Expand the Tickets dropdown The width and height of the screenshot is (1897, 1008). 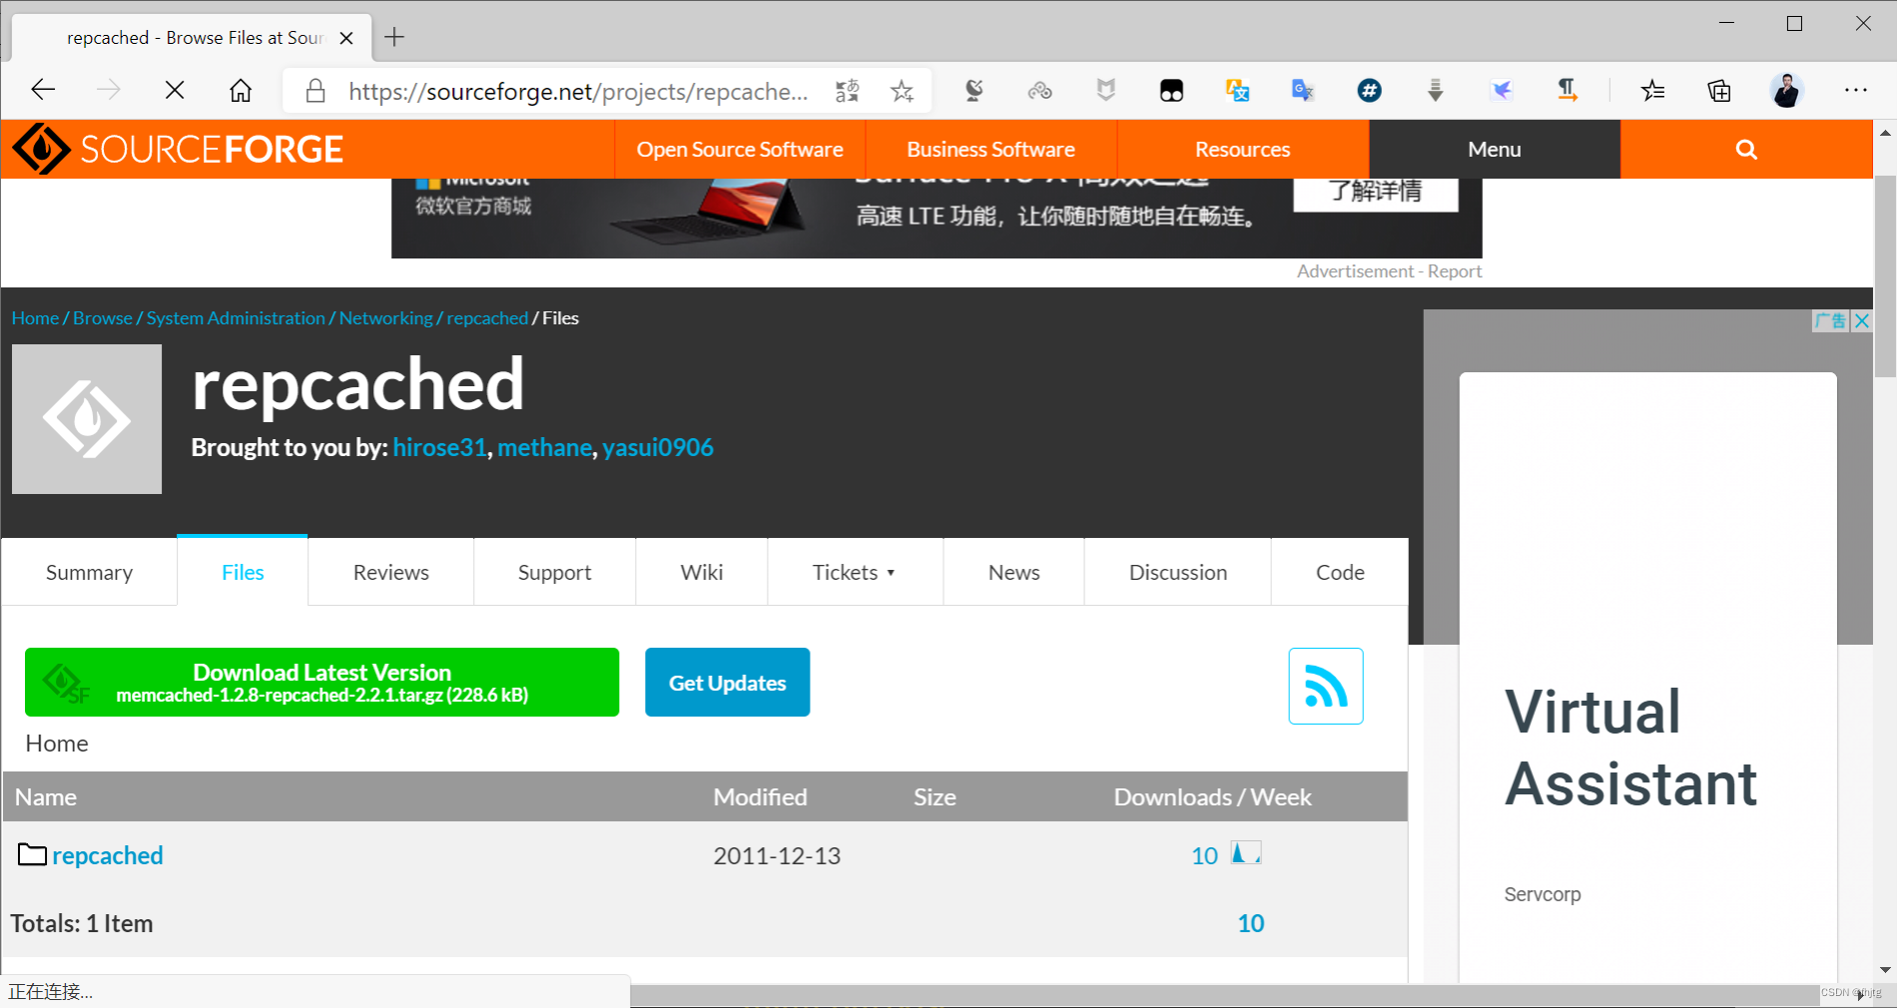tap(854, 572)
